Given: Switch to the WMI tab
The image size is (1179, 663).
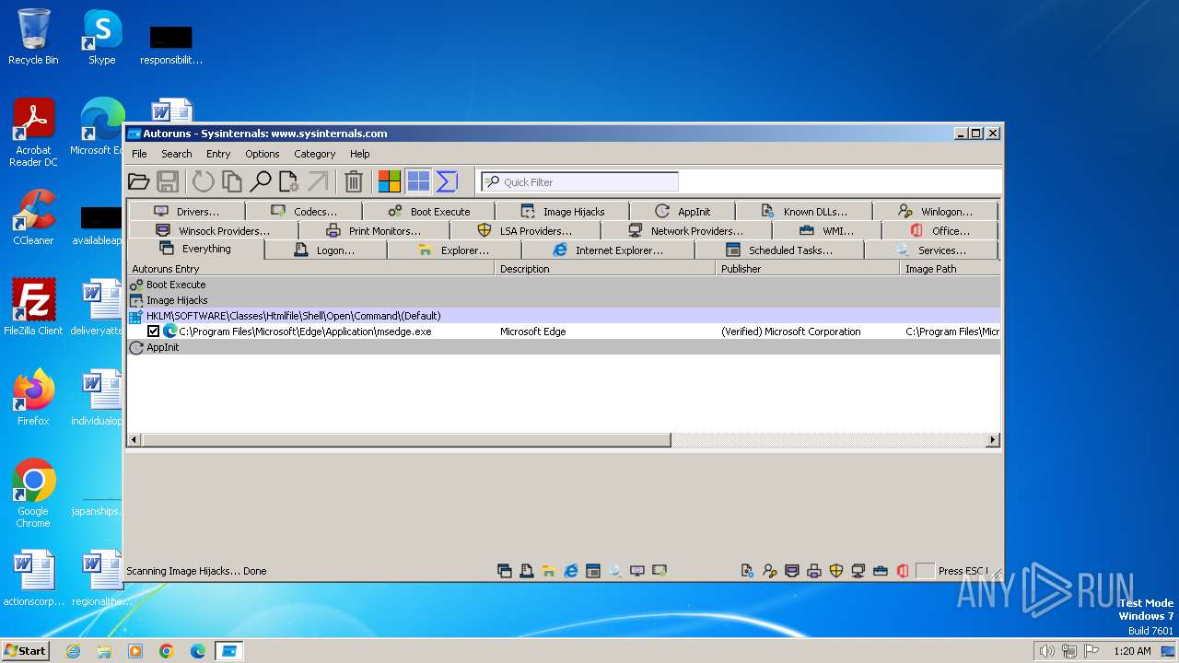Looking at the screenshot, I should 827,230.
